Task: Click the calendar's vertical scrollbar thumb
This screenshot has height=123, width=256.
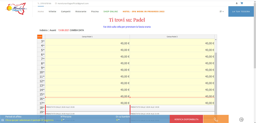Action: 216,84
